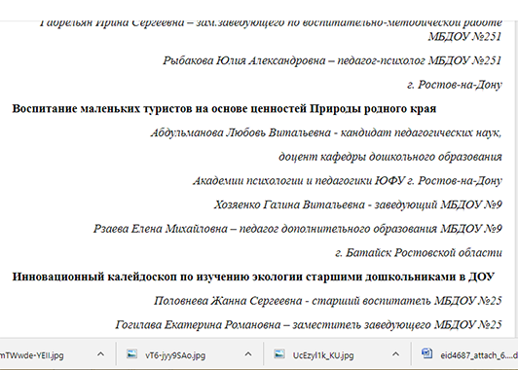Click line 'Абдульманова Любовь Витальевна - кандидат педагогических наук'

[326, 132]
